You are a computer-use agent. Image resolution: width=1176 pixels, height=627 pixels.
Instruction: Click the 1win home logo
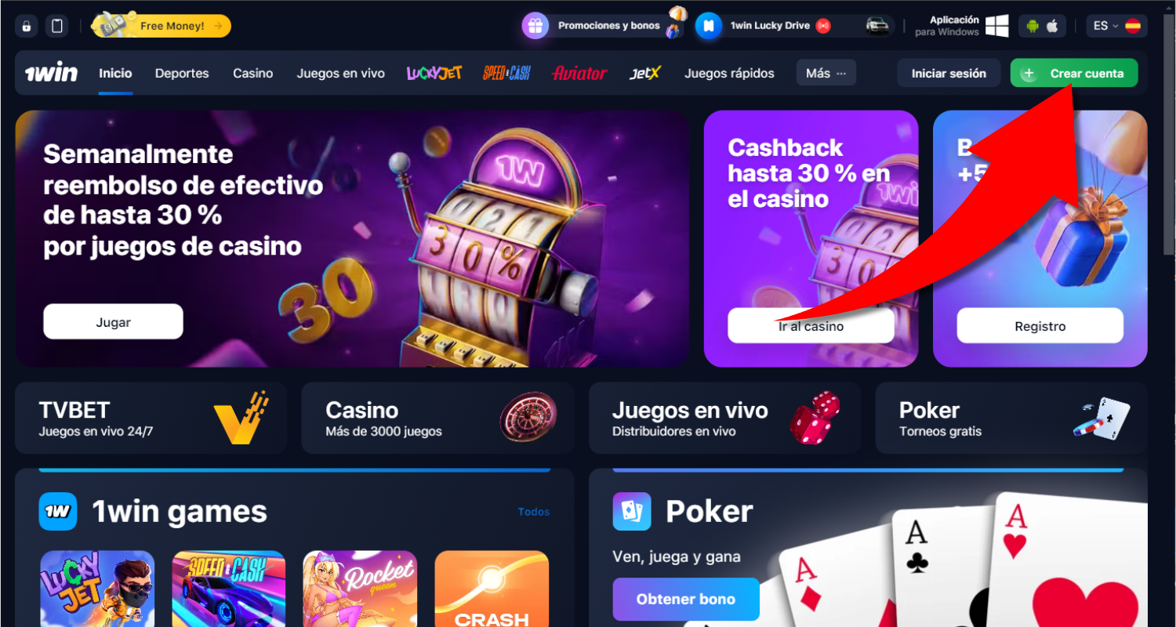point(51,73)
